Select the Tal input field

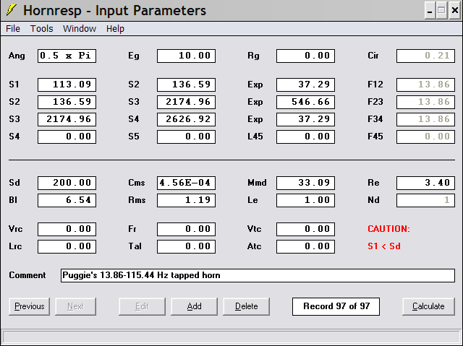coord(186,247)
